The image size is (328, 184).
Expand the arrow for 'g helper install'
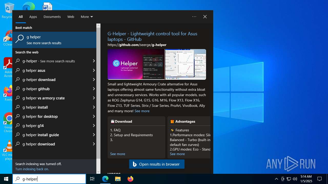tap(94, 107)
